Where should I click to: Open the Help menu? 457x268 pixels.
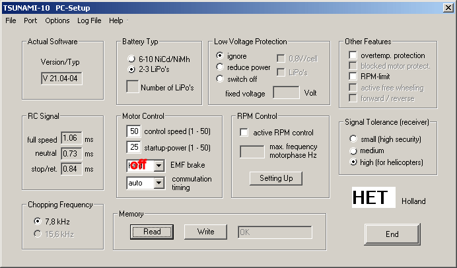[116, 20]
